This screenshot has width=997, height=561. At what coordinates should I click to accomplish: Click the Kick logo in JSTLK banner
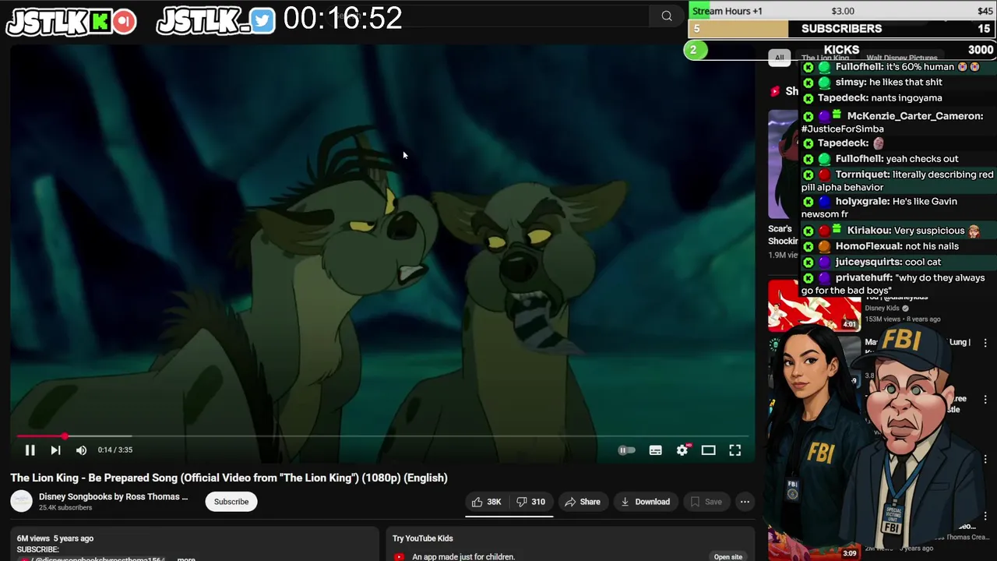click(x=100, y=21)
